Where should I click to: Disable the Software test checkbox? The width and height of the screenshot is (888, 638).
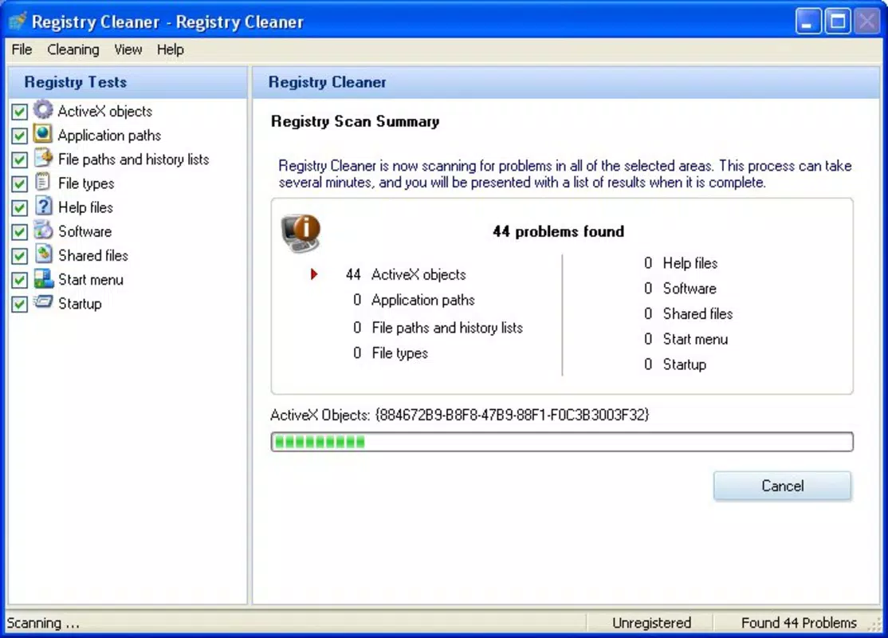19,232
